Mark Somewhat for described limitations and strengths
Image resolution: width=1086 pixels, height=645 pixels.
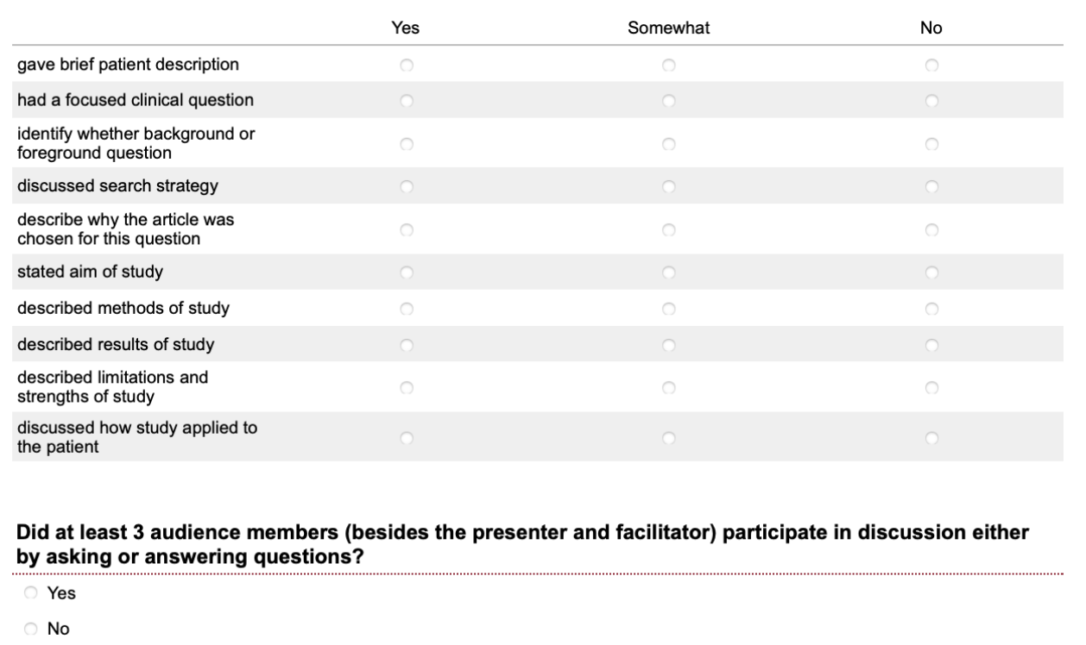click(x=668, y=388)
